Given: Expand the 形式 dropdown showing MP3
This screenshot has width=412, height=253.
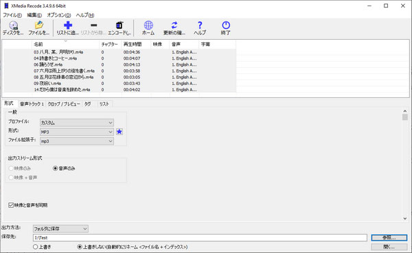Looking at the screenshot, I should 77,132.
